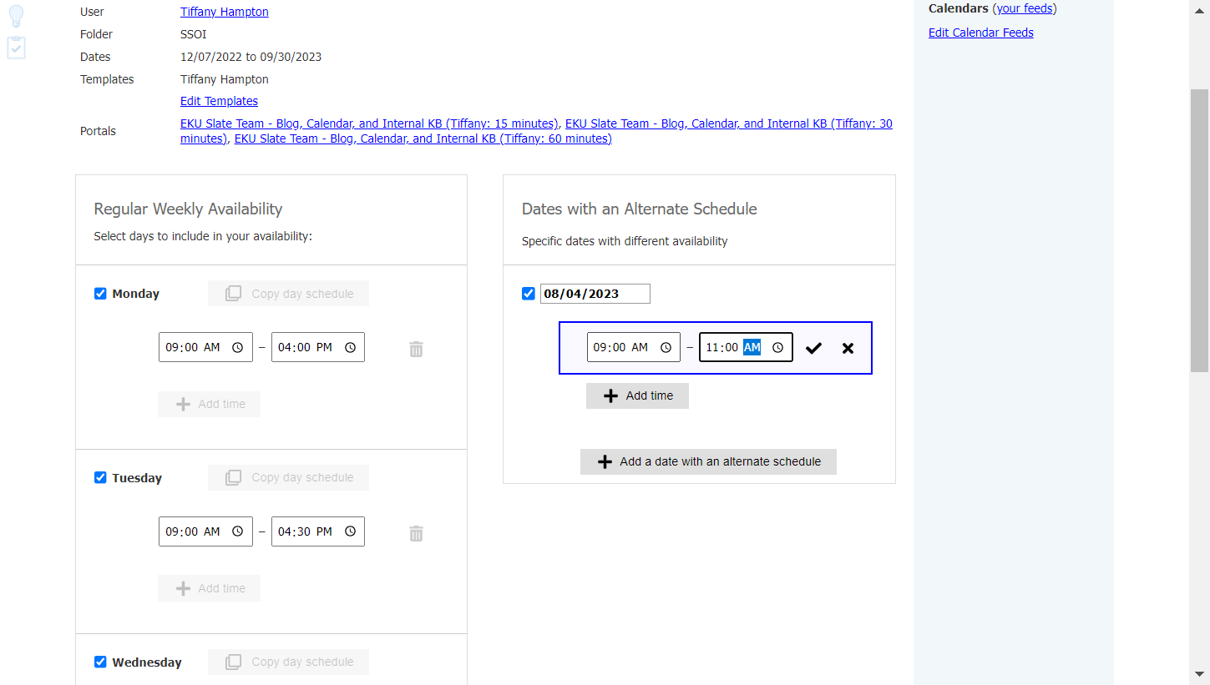Open Edit Calendar Feeds link

(981, 33)
